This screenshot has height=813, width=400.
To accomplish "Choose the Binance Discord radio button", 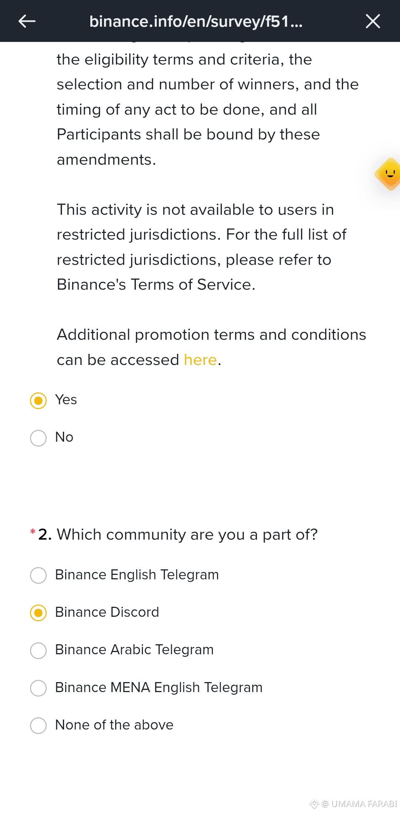I will (x=38, y=613).
